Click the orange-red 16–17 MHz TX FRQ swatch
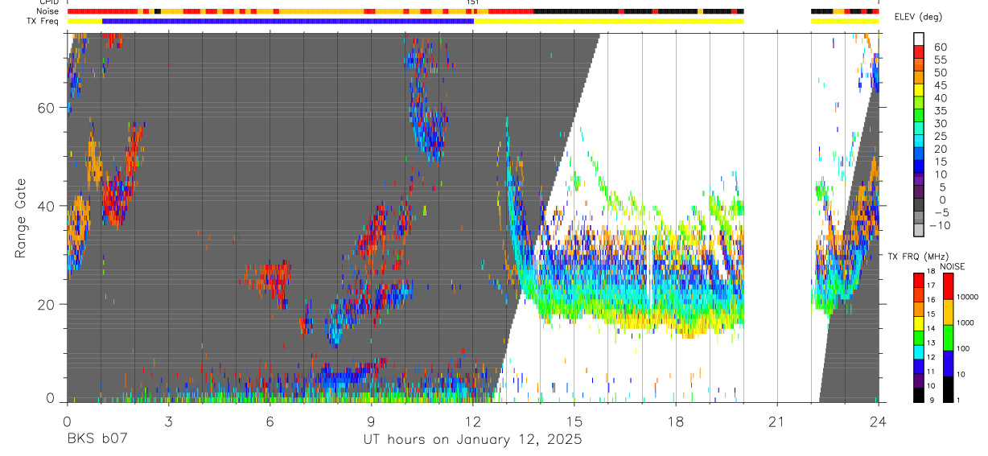Image resolution: width=988 pixels, height=456 pixels. pos(918,294)
